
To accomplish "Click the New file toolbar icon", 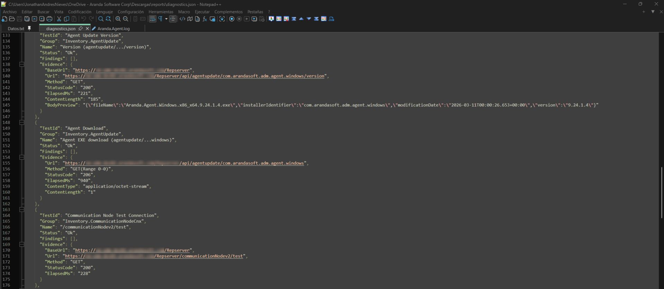I will coord(4,19).
